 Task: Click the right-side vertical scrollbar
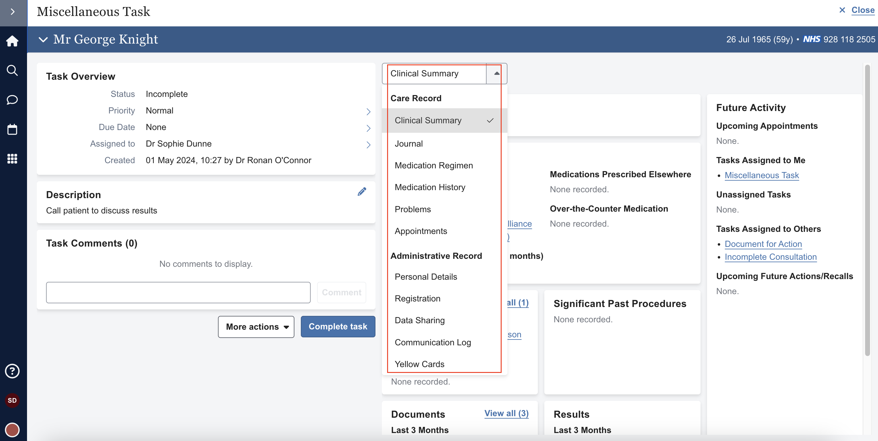(x=867, y=211)
